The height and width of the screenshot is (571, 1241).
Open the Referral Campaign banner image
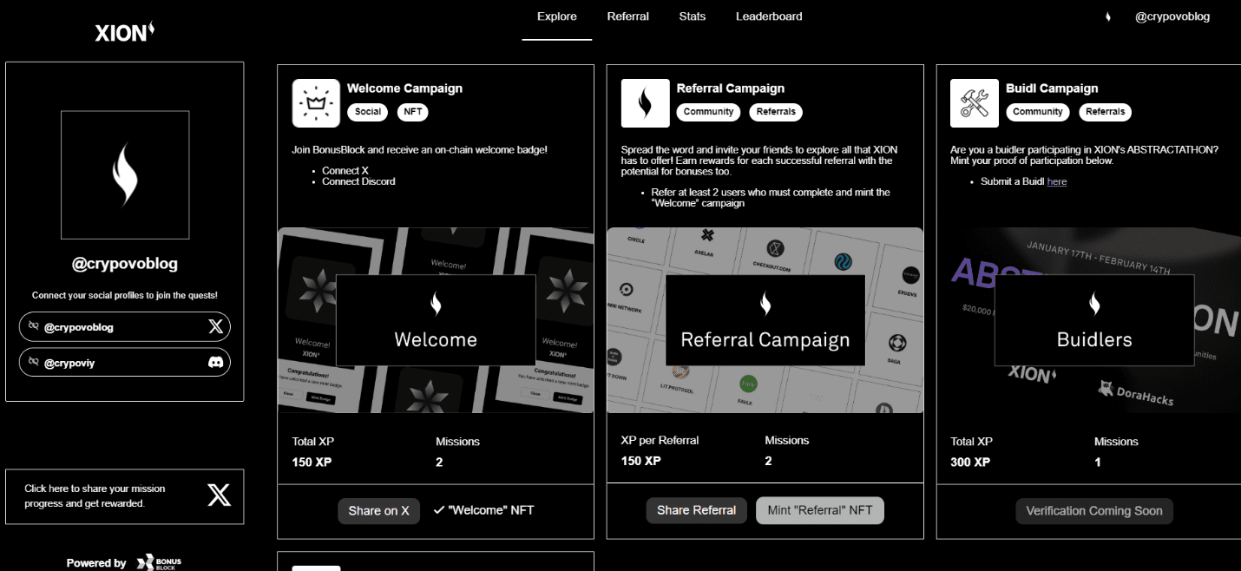[765, 320]
